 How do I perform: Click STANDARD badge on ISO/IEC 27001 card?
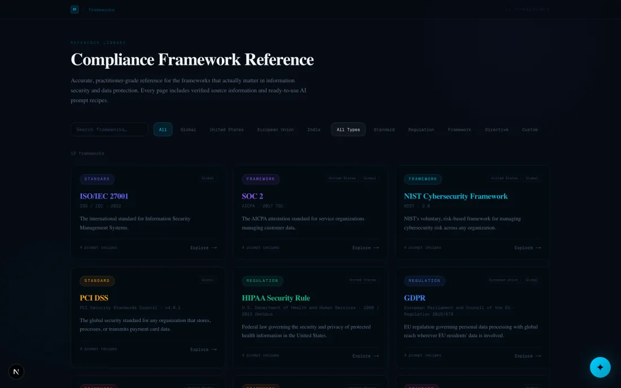97,179
